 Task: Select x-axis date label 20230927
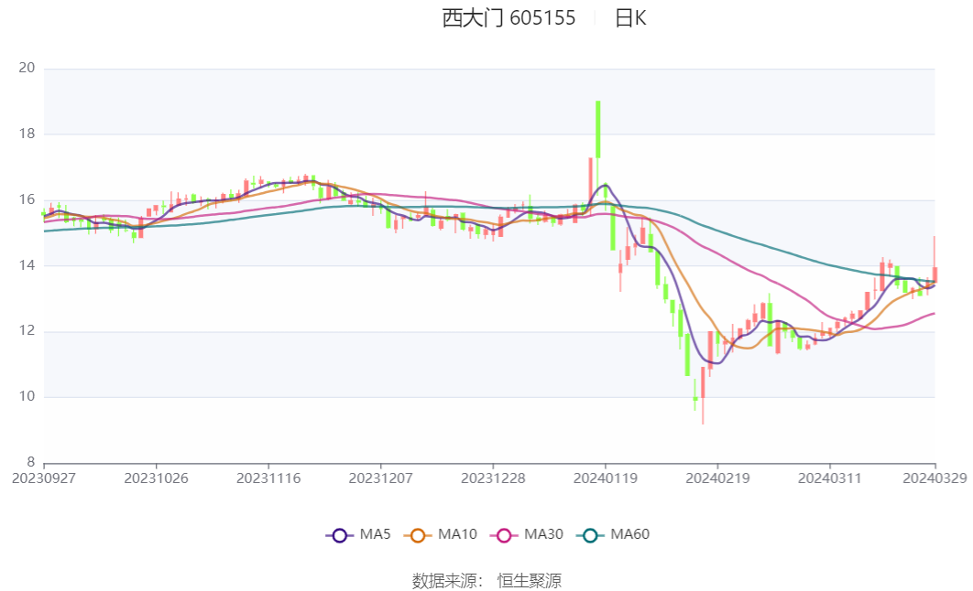(44, 478)
